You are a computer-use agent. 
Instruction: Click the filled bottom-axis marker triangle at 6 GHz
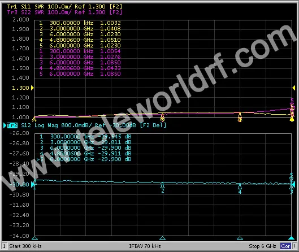pos(292,238)
